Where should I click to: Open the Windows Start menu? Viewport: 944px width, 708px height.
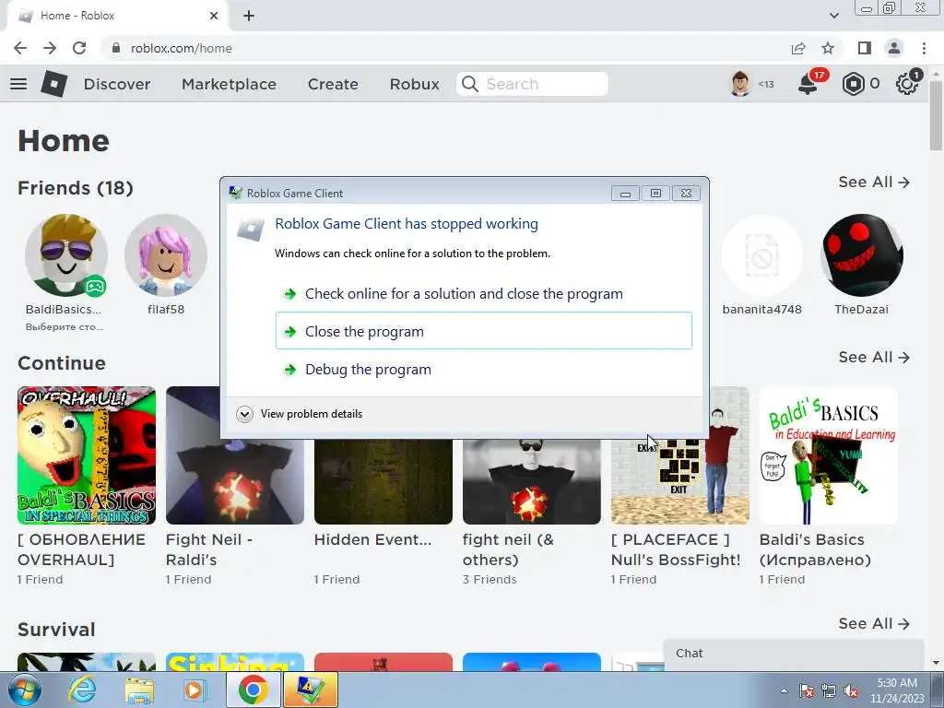25,690
